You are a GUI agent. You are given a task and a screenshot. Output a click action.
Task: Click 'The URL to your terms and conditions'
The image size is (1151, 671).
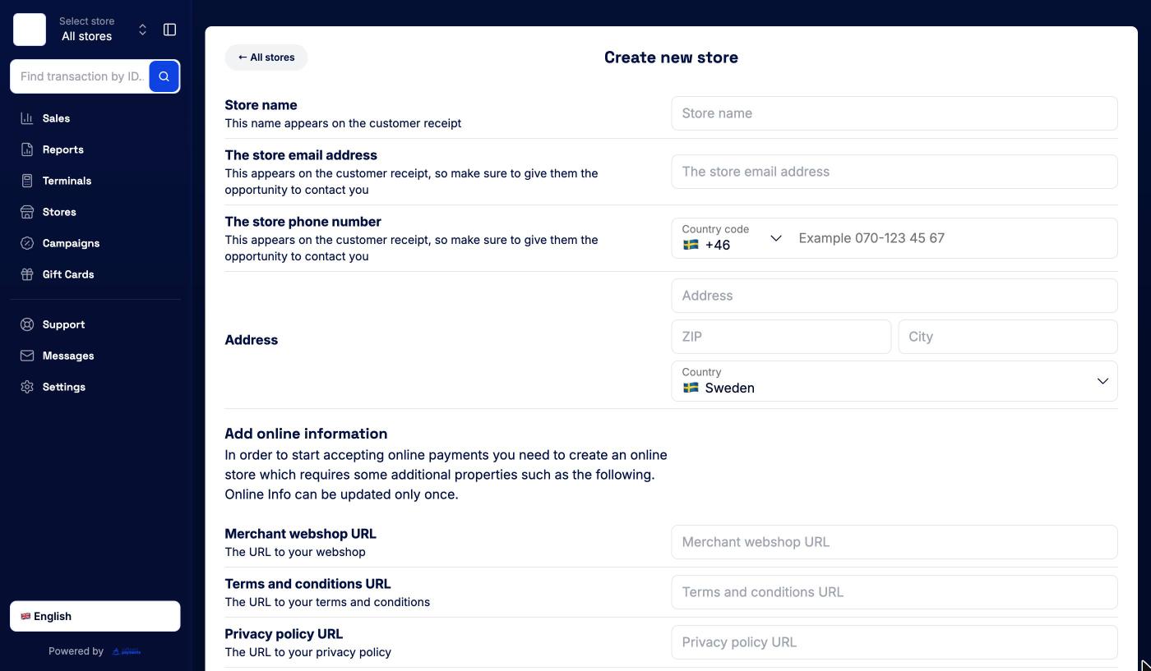tap(327, 602)
